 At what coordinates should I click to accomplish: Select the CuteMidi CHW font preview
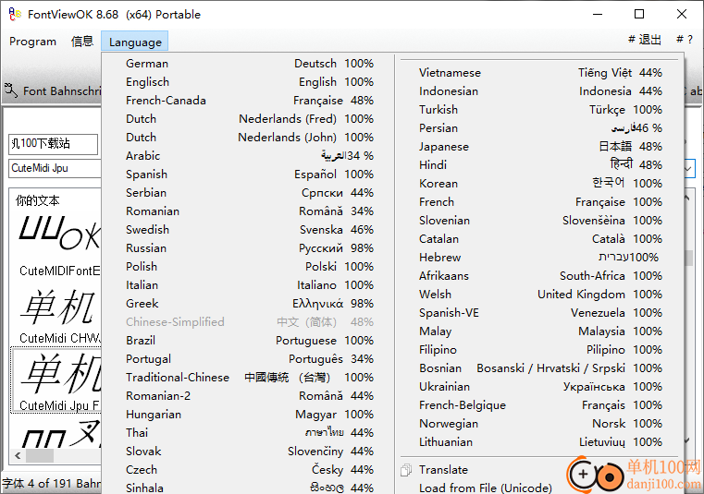click(x=56, y=317)
